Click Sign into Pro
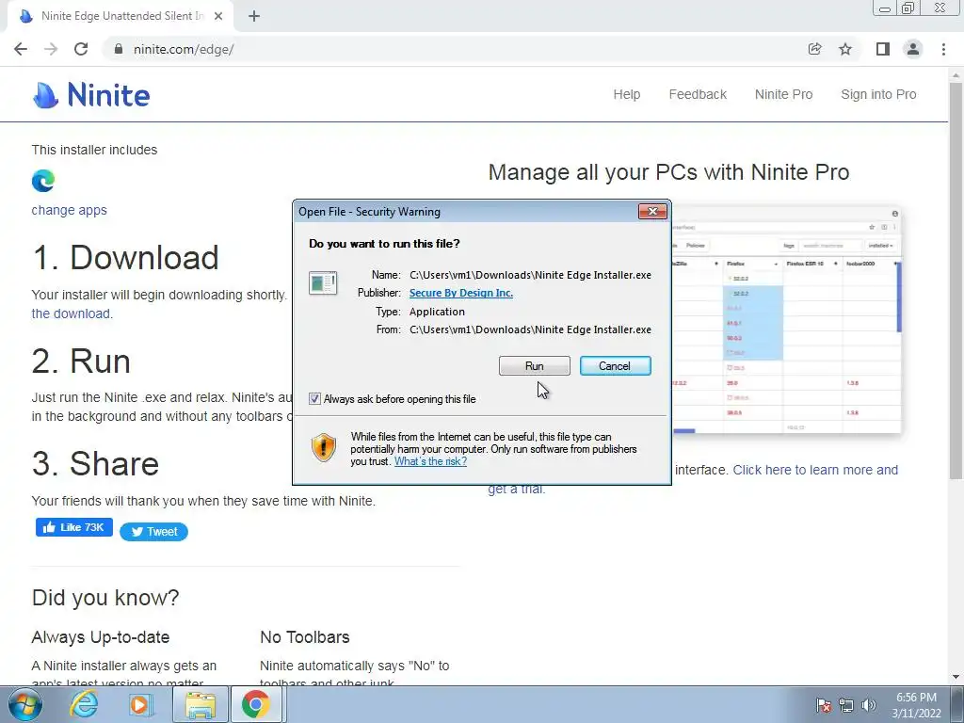This screenshot has width=964, height=723. point(878,94)
